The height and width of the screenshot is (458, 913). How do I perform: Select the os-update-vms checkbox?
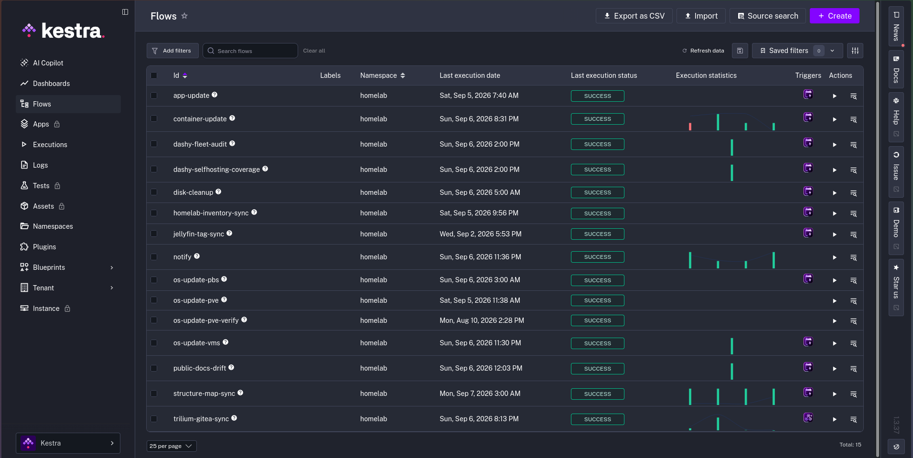tap(154, 343)
